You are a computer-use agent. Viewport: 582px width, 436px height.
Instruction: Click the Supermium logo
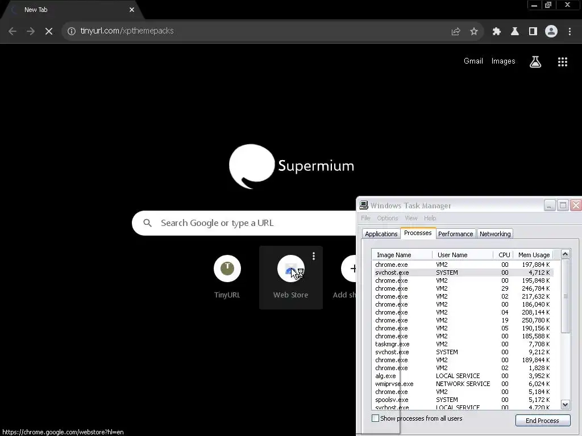pos(292,166)
